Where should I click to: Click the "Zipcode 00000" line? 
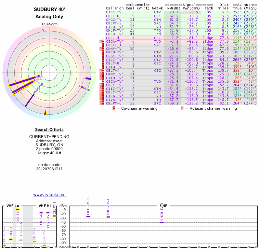click(49, 149)
